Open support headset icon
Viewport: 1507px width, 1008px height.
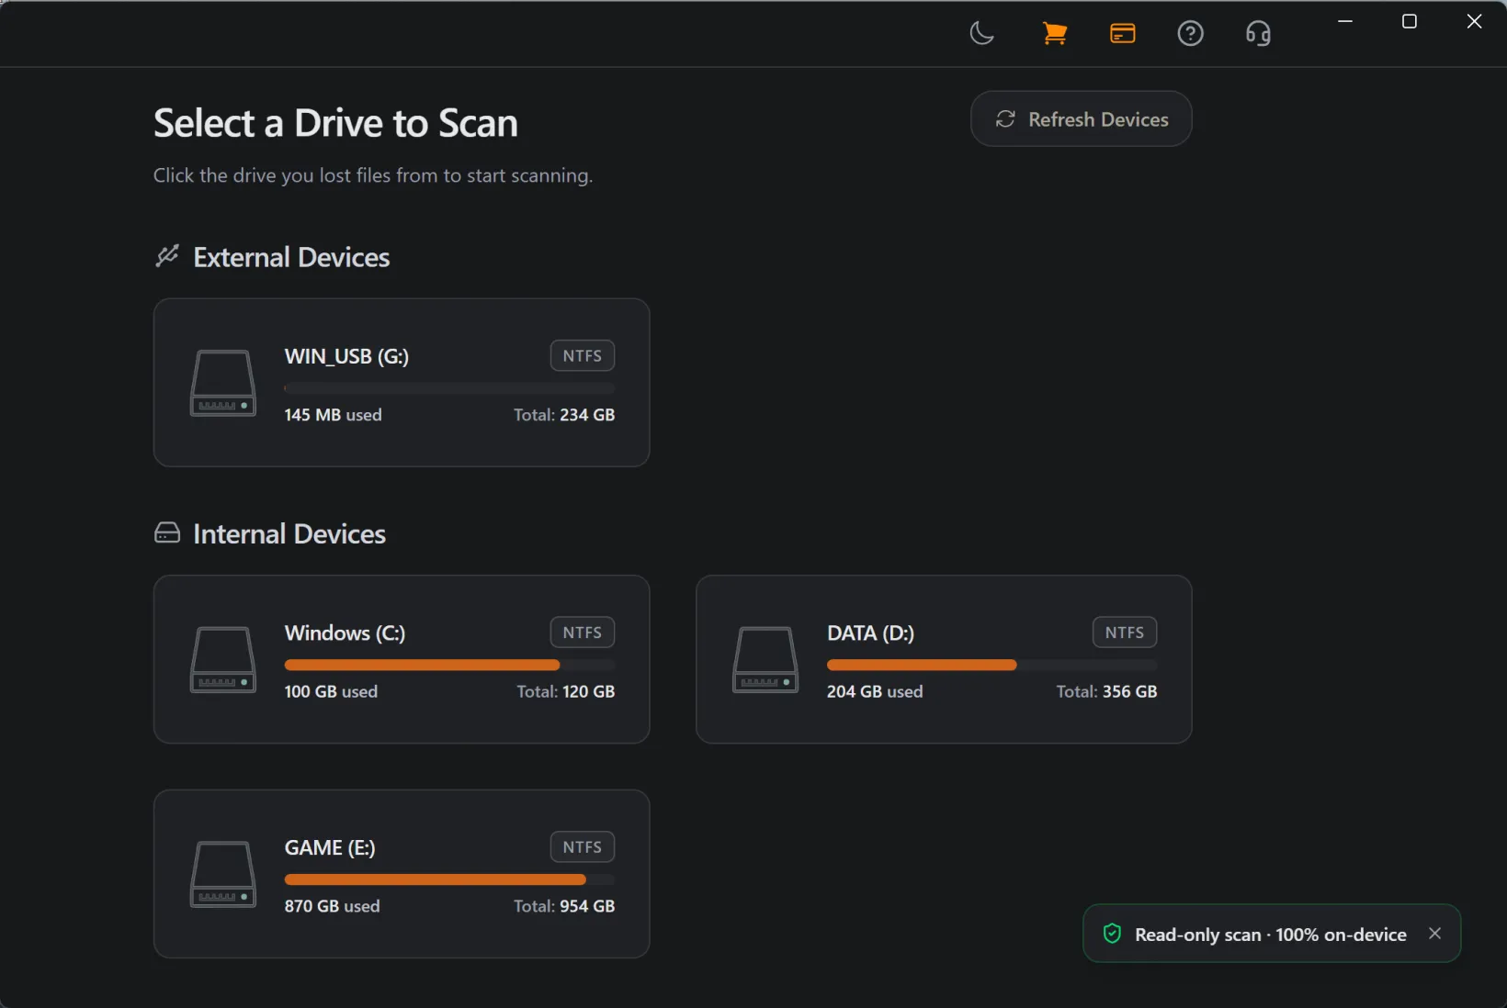tap(1258, 34)
